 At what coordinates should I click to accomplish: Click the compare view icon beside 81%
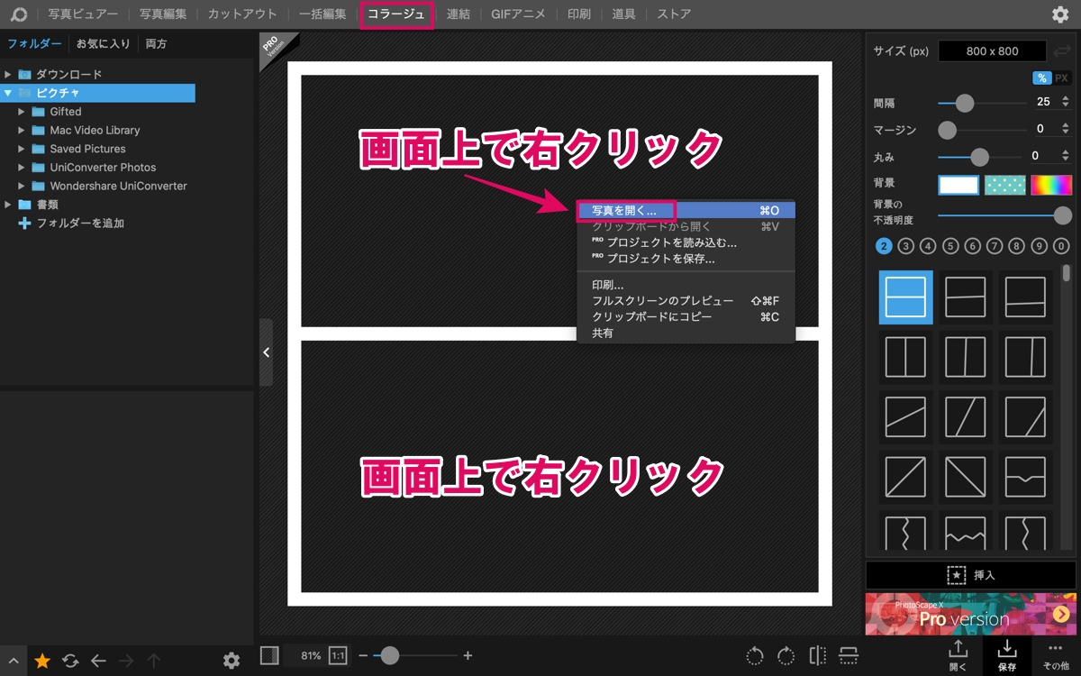pyautogui.click(x=269, y=655)
